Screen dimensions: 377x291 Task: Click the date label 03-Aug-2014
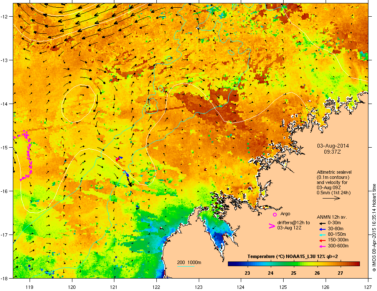[x=333, y=146]
